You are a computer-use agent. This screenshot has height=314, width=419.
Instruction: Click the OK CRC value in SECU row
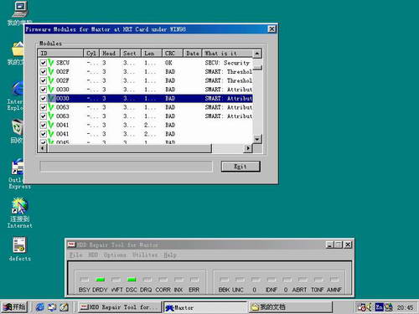[168, 63]
